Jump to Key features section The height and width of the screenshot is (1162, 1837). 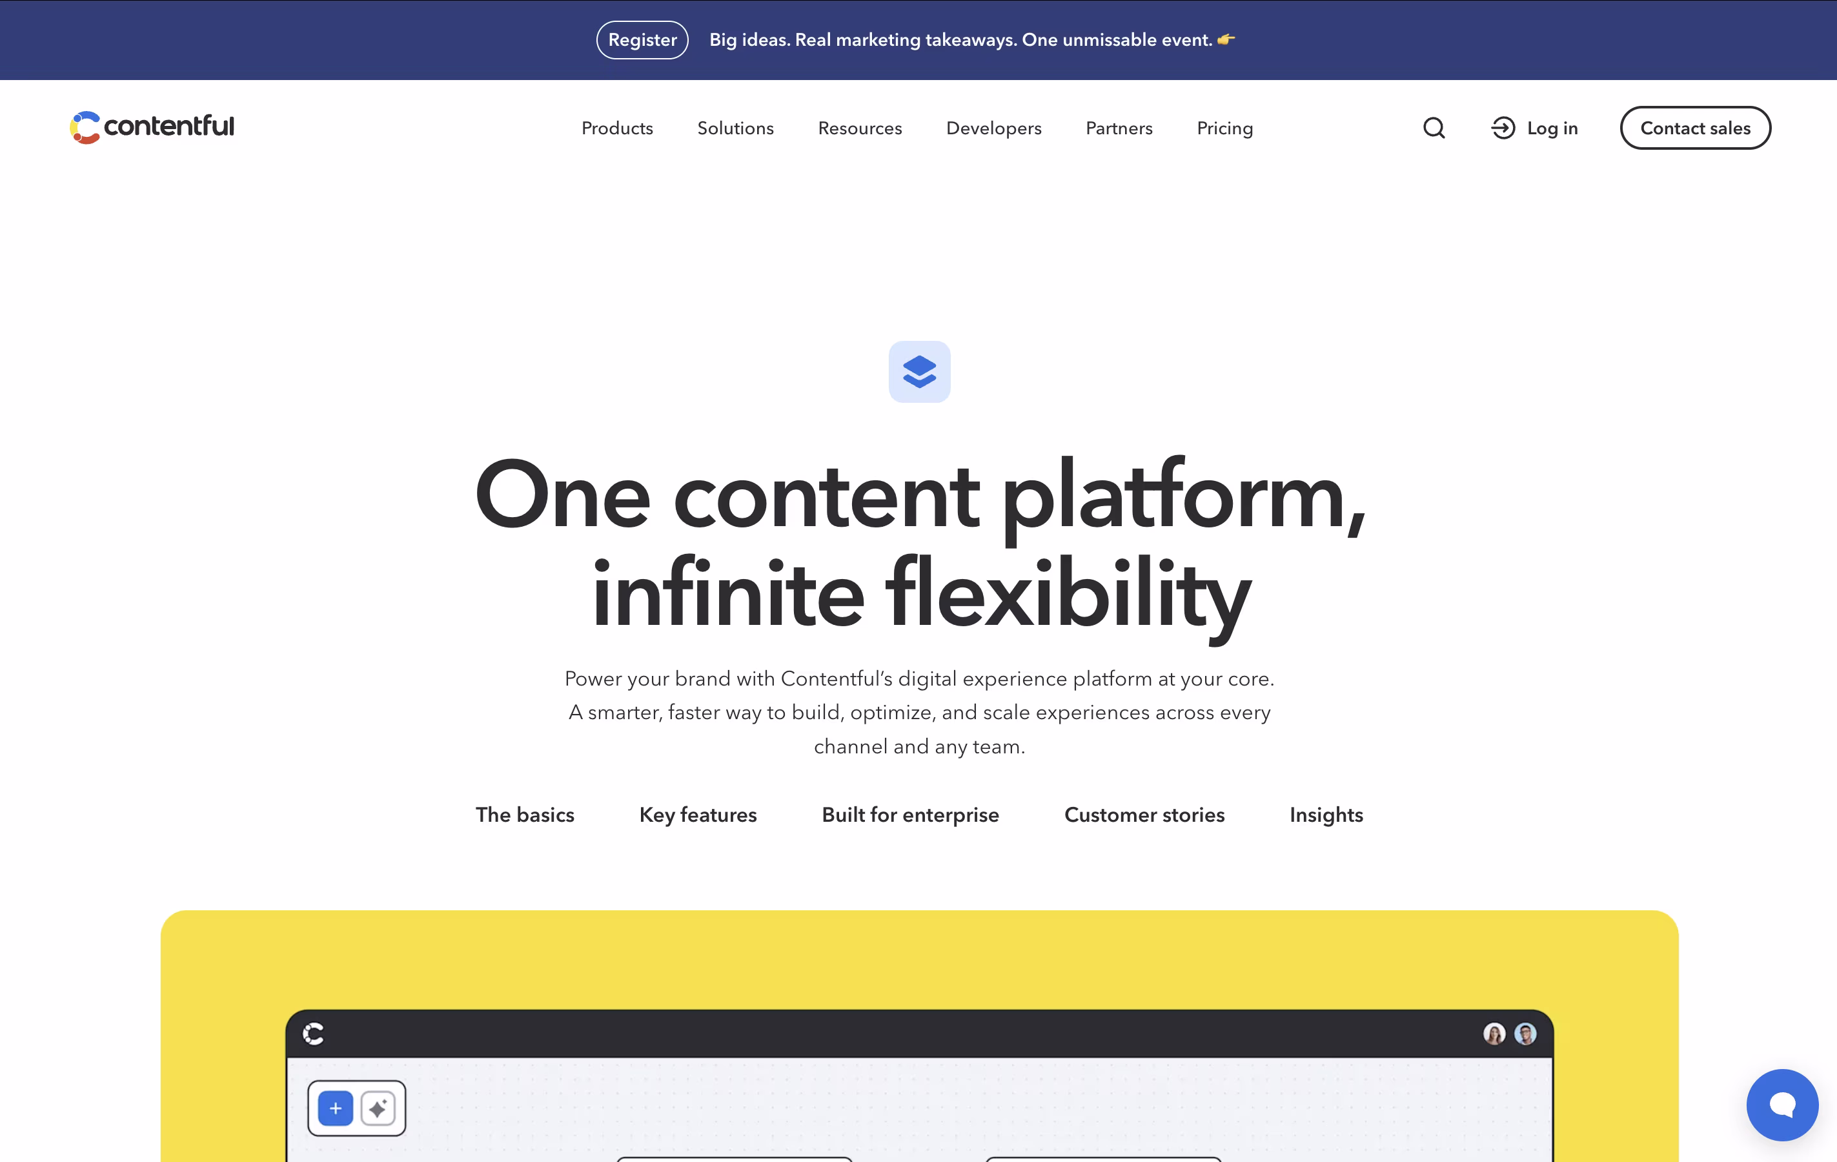(x=698, y=815)
